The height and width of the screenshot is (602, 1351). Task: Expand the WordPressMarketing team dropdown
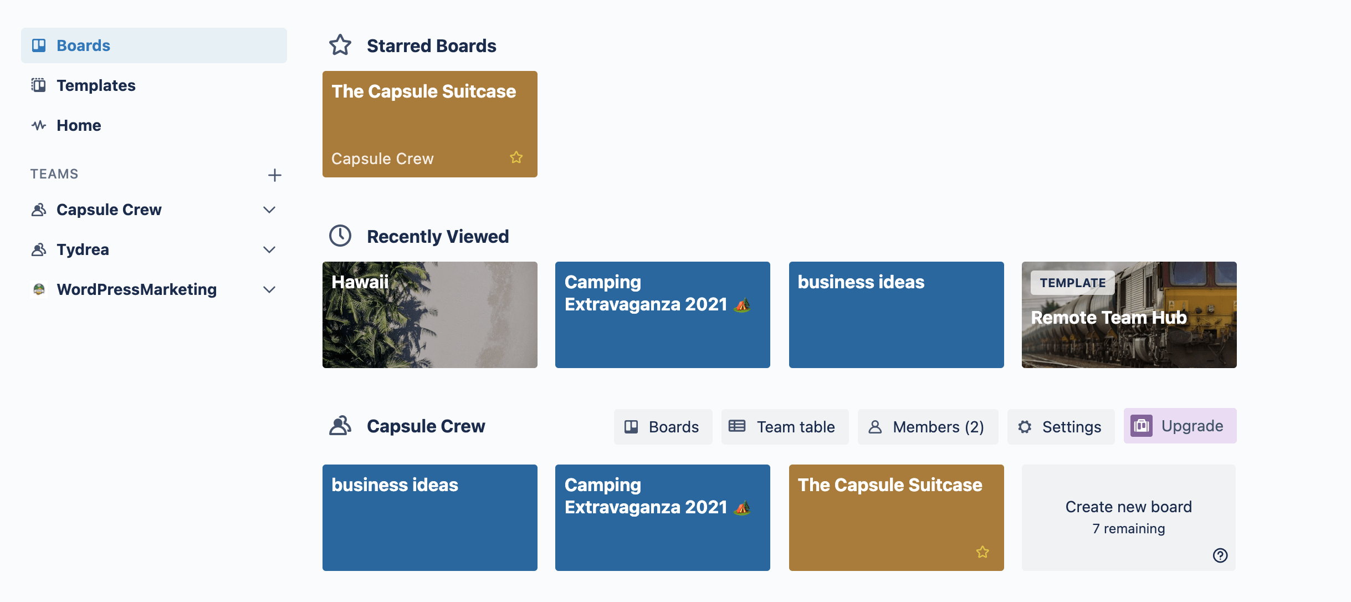pyautogui.click(x=270, y=289)
